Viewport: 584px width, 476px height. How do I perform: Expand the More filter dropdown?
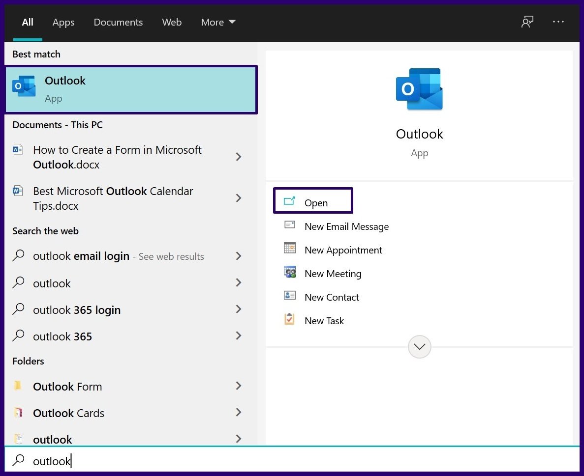tap(218, 22)
